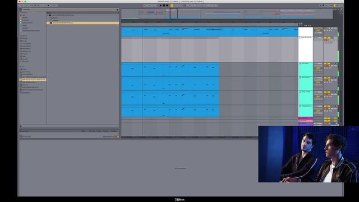Click Optimize Arrangement Width button

point(338,10)
